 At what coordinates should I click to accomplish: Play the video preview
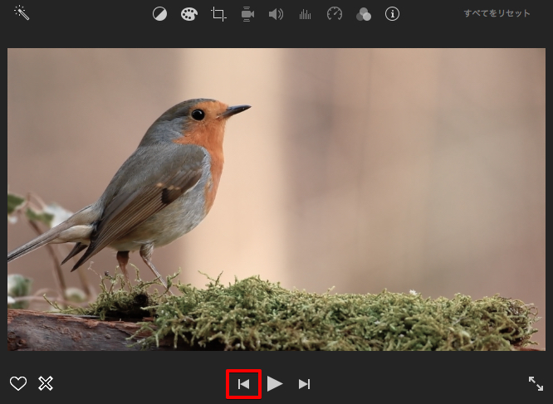pyautogui.click(x=275, y=383)
